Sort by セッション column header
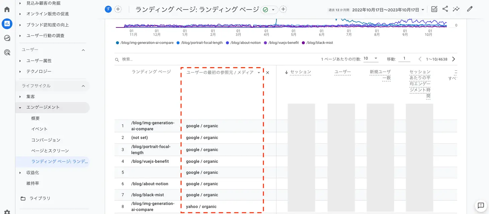Screen dimensions: 489x214 (301, 72)
